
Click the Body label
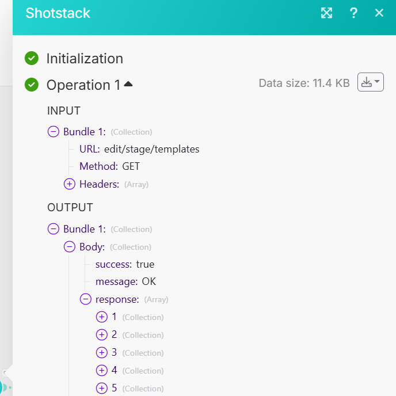(x=92, y=247)
